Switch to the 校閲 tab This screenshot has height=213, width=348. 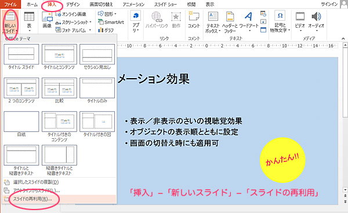pos(191,4)
